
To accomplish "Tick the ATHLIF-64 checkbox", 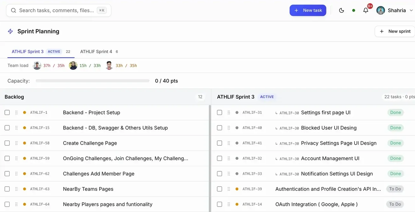I will point(7,204).
